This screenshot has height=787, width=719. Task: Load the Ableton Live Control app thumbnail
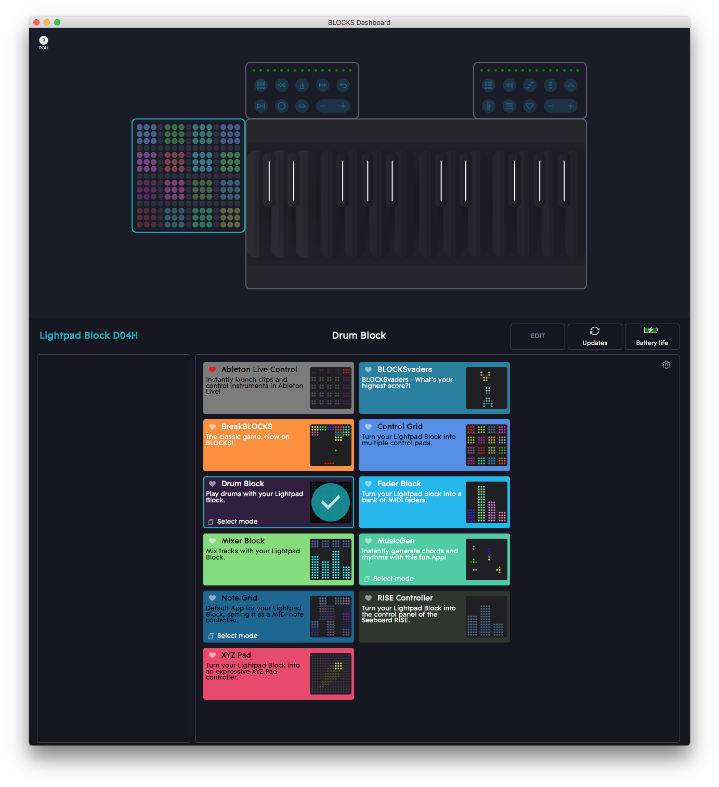[x=331, y=388]
